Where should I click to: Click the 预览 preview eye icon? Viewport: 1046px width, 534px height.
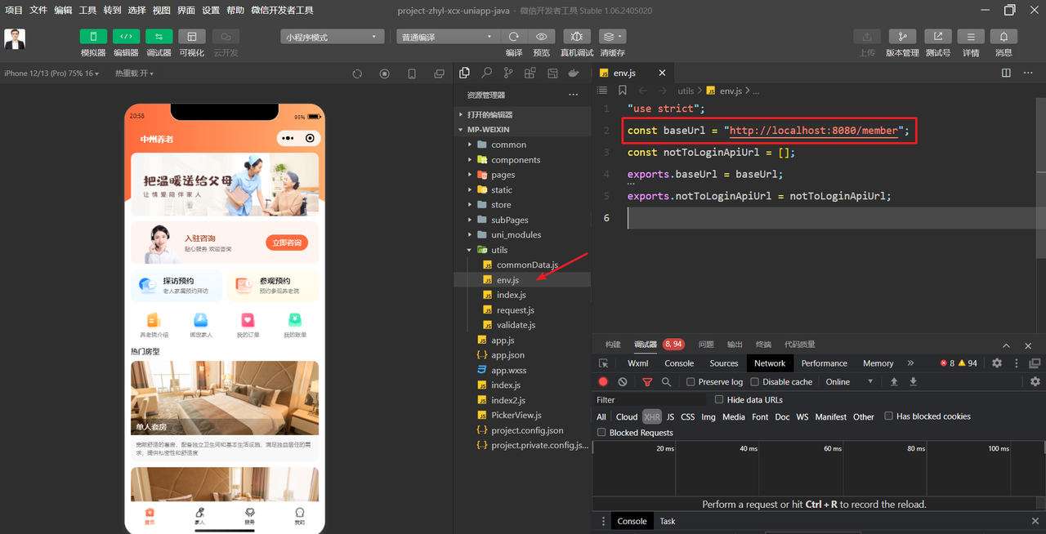click(542, 37)
